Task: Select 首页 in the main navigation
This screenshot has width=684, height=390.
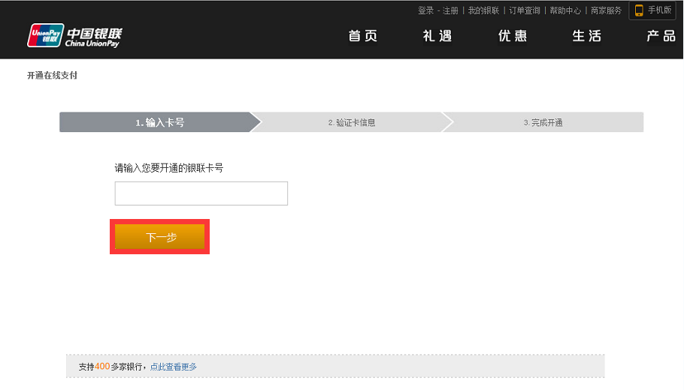Action: click(x=363, y=36)
